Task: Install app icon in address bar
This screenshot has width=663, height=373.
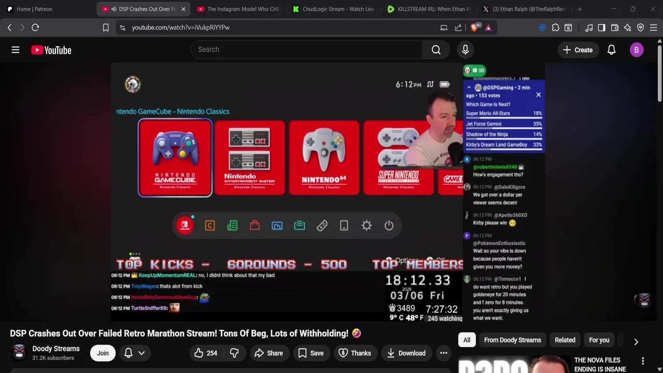Action: 444,27
